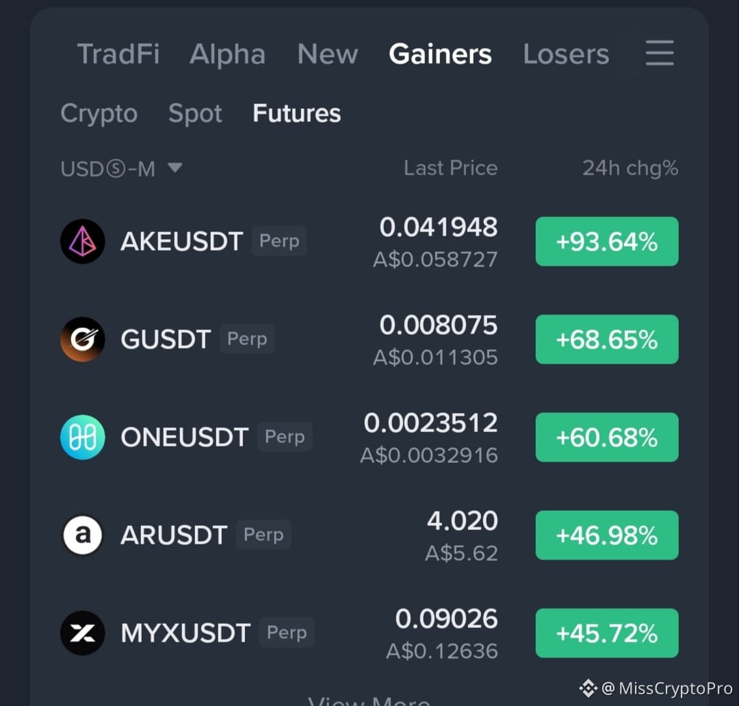The image size is (739, 706).
Task: Tap the AKE coin logo icon
Action: pyautogui.click(x=83, y=241)
